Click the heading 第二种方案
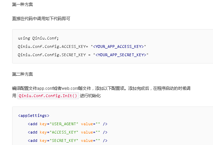The image size is (213, 145). click(22, 74)
